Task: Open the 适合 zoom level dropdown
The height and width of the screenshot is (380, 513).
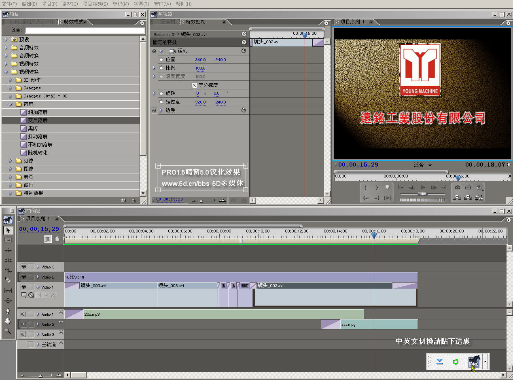Action: point(423,165)
